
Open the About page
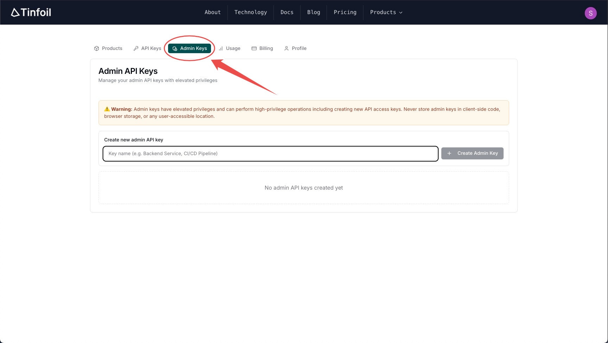point(213,12)
